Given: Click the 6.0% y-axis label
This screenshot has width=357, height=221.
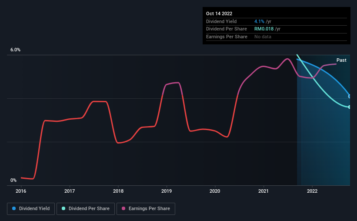Looking at the screenshot, I should (15, 50).
